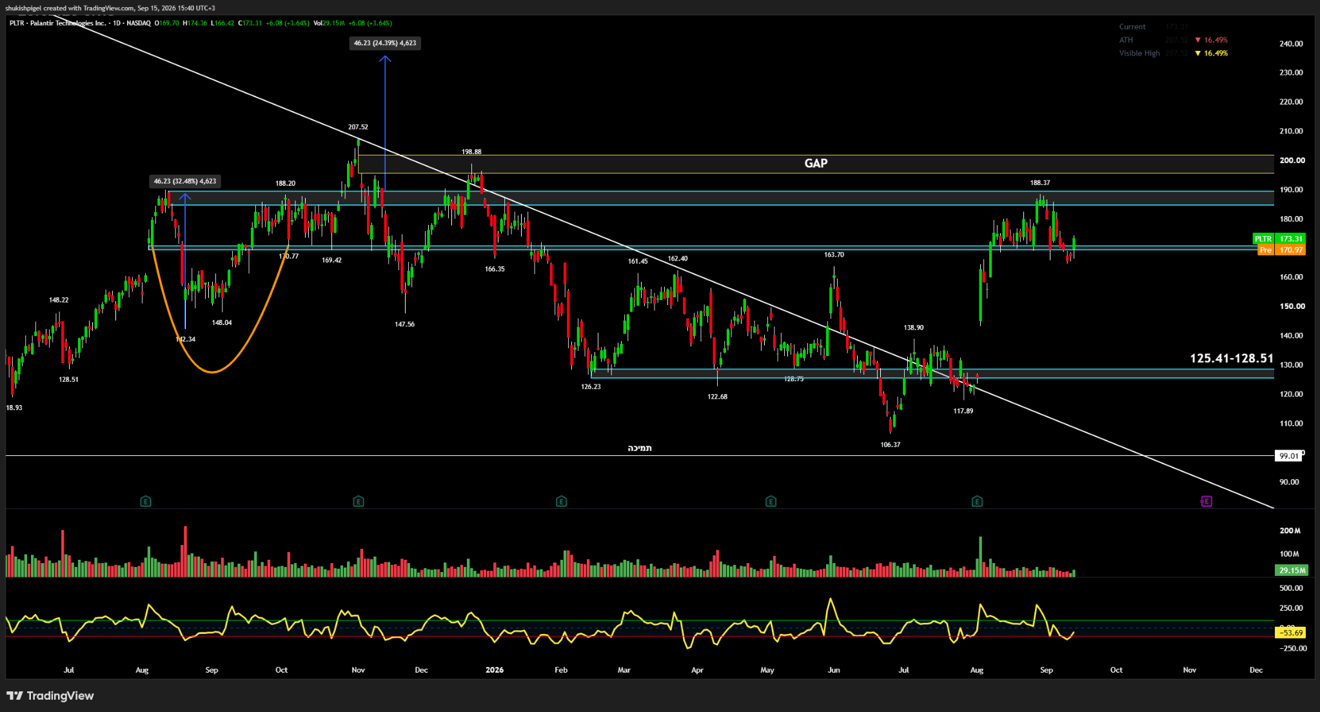Click the 198.88 high price label
This screenshot has width=1320, height=712.
[471, 152]
